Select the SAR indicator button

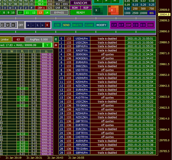point(58,8)
